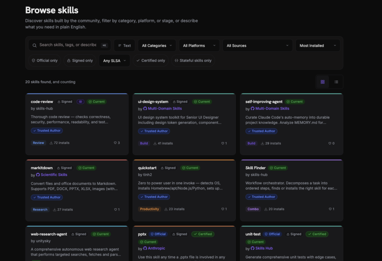This screenshot has height=261, width=382.
Task: Toggle the Official only filter
Action: tap(44, 60)
